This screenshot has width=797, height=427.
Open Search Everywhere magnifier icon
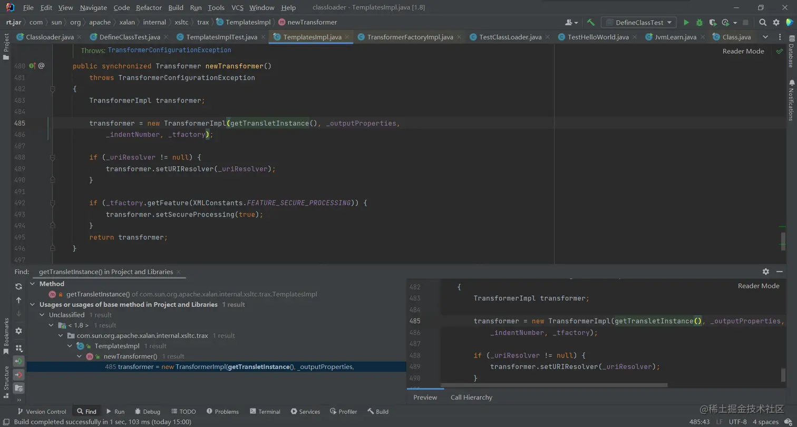pos(763,23)
